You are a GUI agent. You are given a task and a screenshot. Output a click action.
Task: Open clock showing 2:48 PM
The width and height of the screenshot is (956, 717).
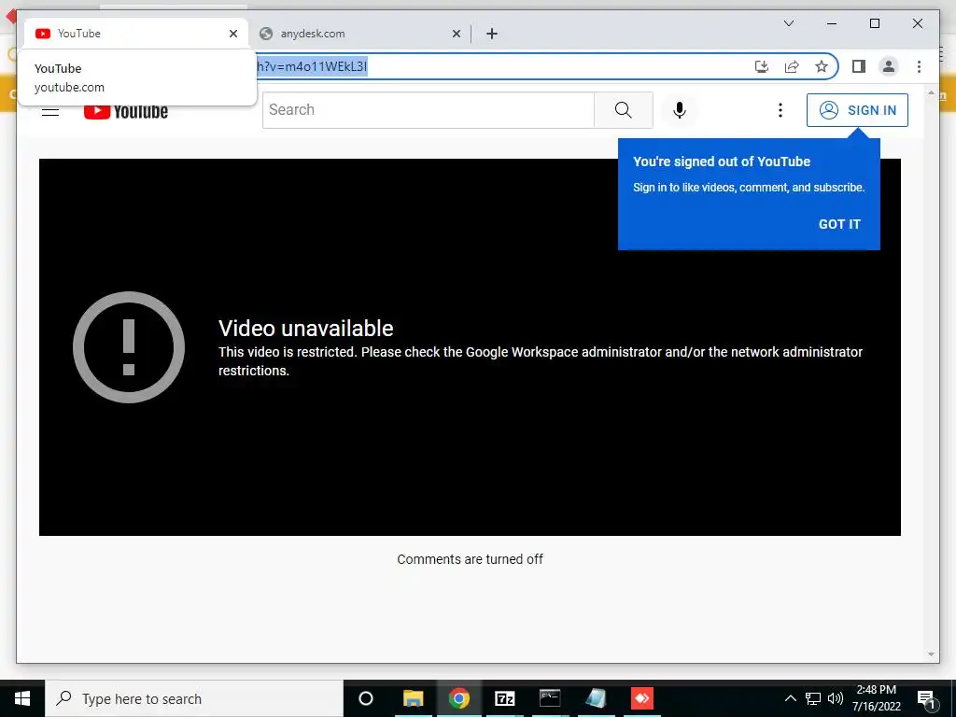[876, 698]
